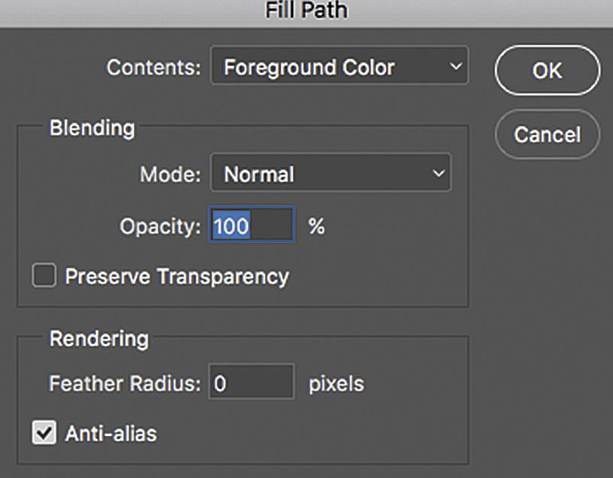
Task: Confirm the fill with the OK button
Action: 548,71
